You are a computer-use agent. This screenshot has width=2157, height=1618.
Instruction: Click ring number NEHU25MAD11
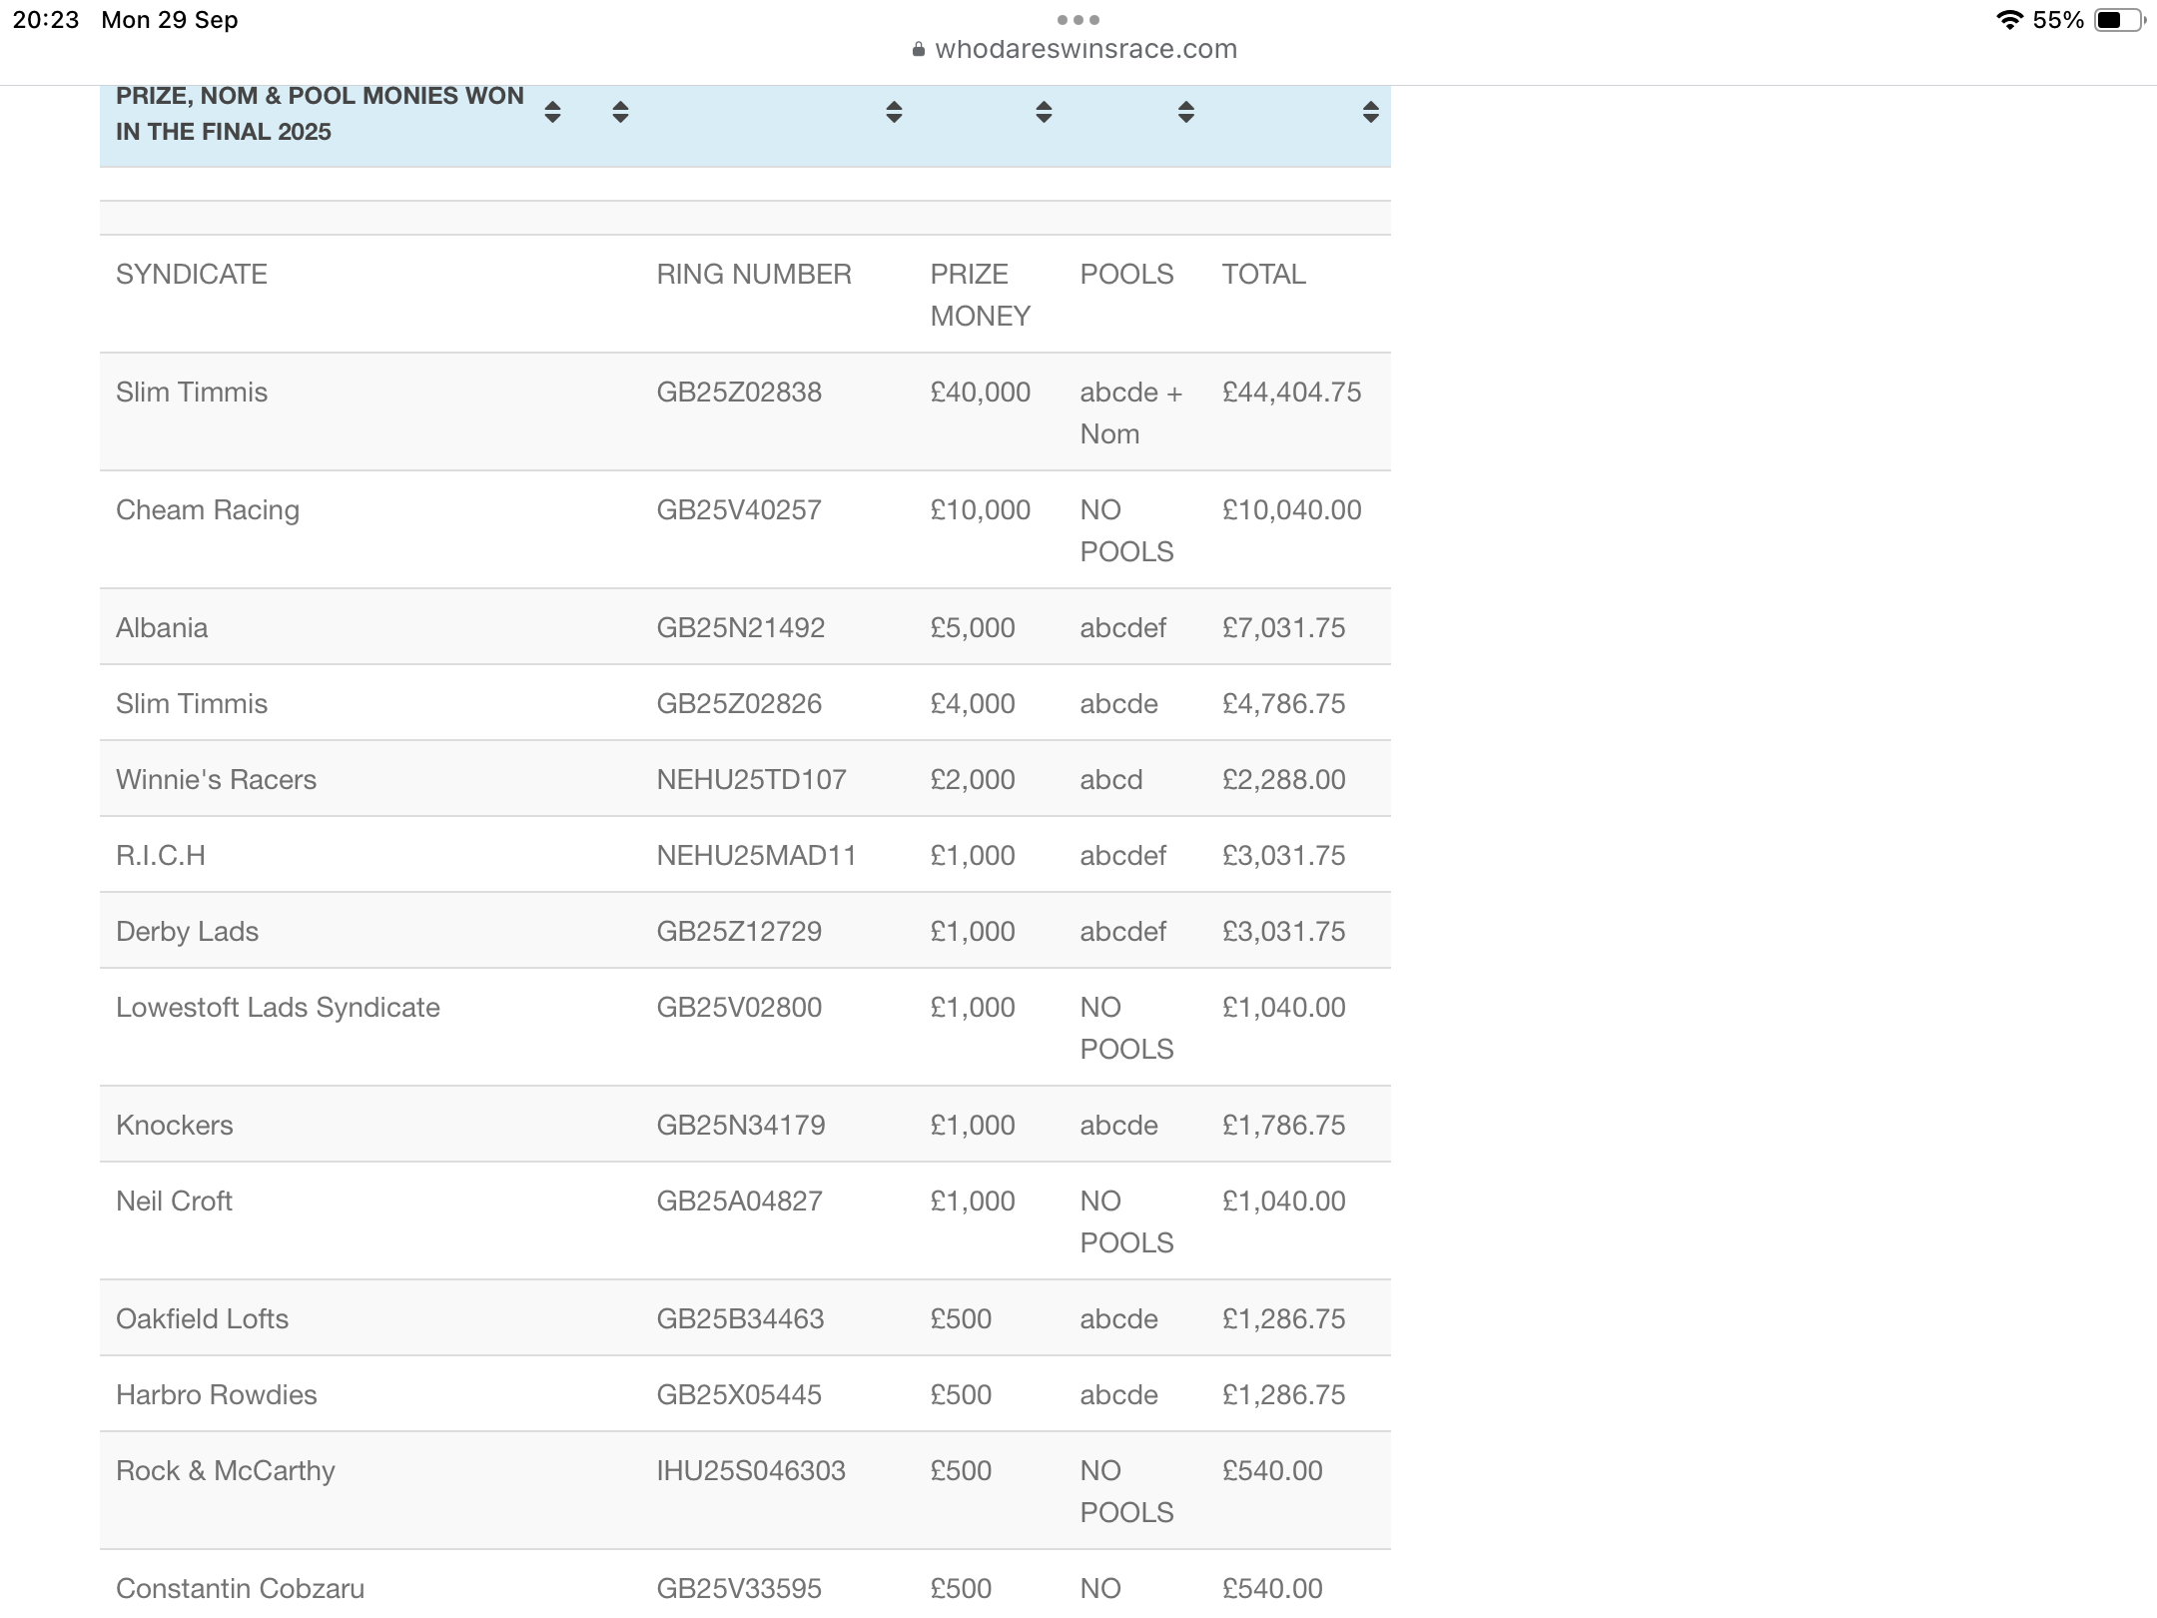(x=756, y=856)
